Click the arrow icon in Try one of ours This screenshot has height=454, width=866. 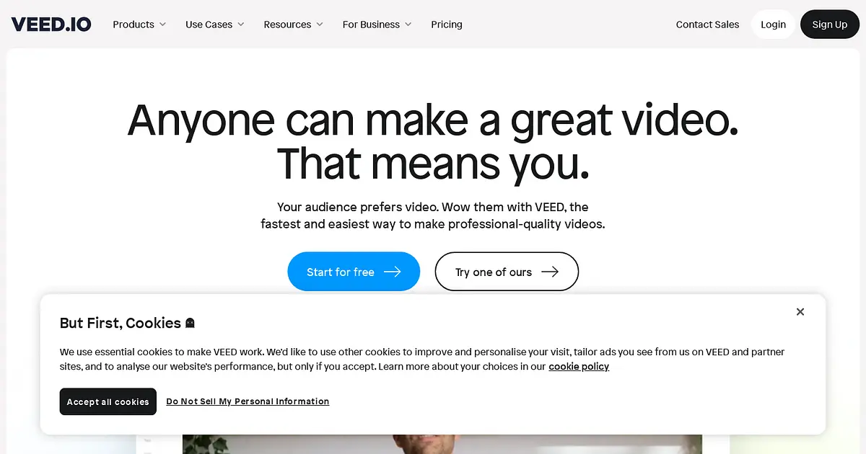(x=550, y=272)
